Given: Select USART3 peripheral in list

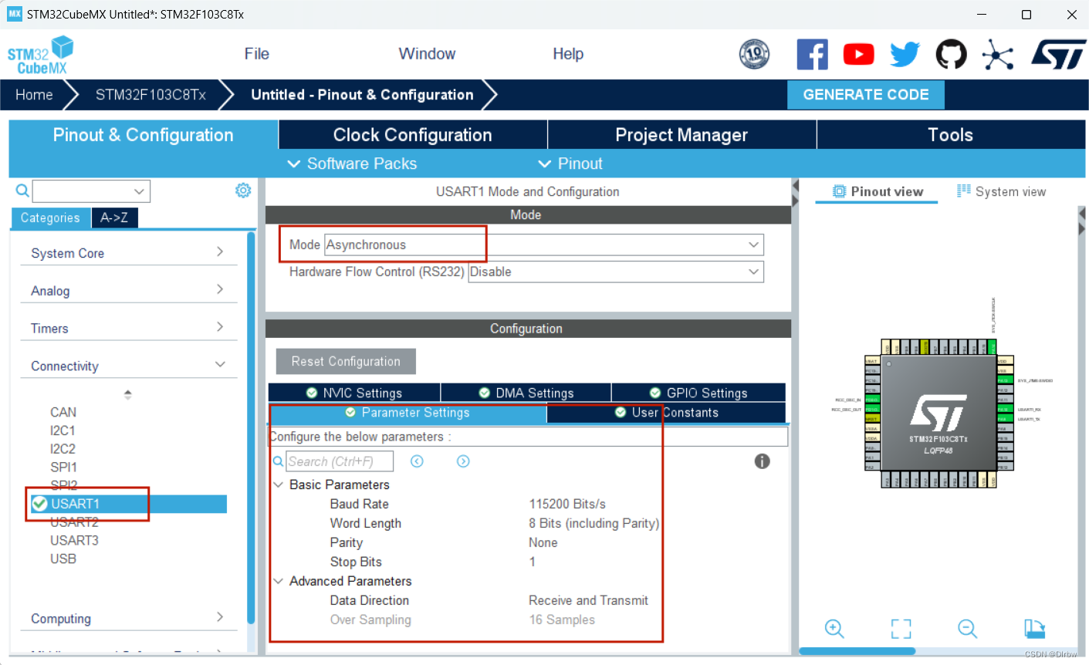Looking at the screenshot, I should (74, 540).
